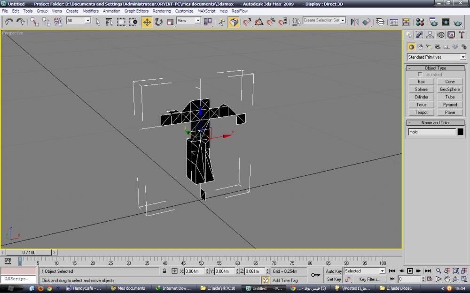Switch to the Lights creation category

coord(428,47)
